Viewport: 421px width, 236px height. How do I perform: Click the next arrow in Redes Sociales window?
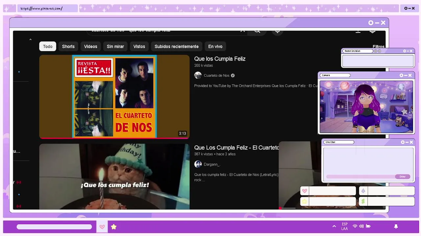[x=379, y=51]
